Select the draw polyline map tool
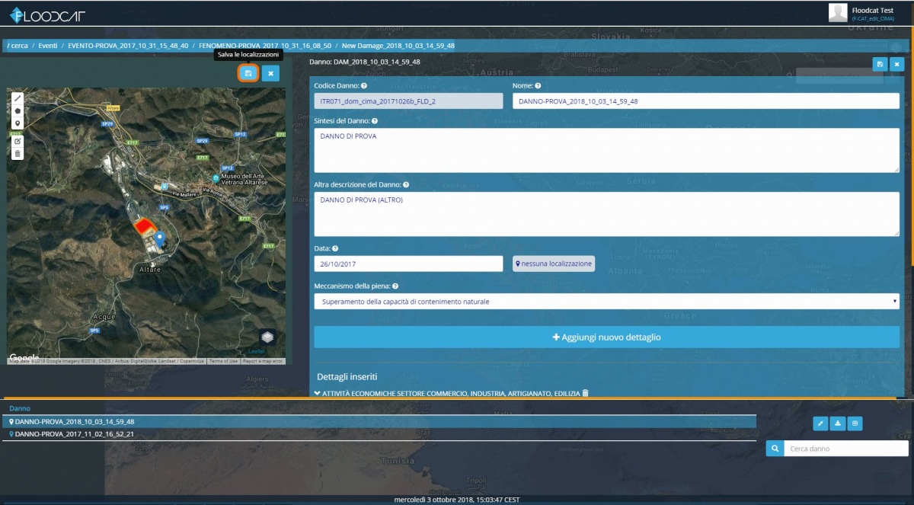Viewport: 914px width, 505px height. click(18, 98)
